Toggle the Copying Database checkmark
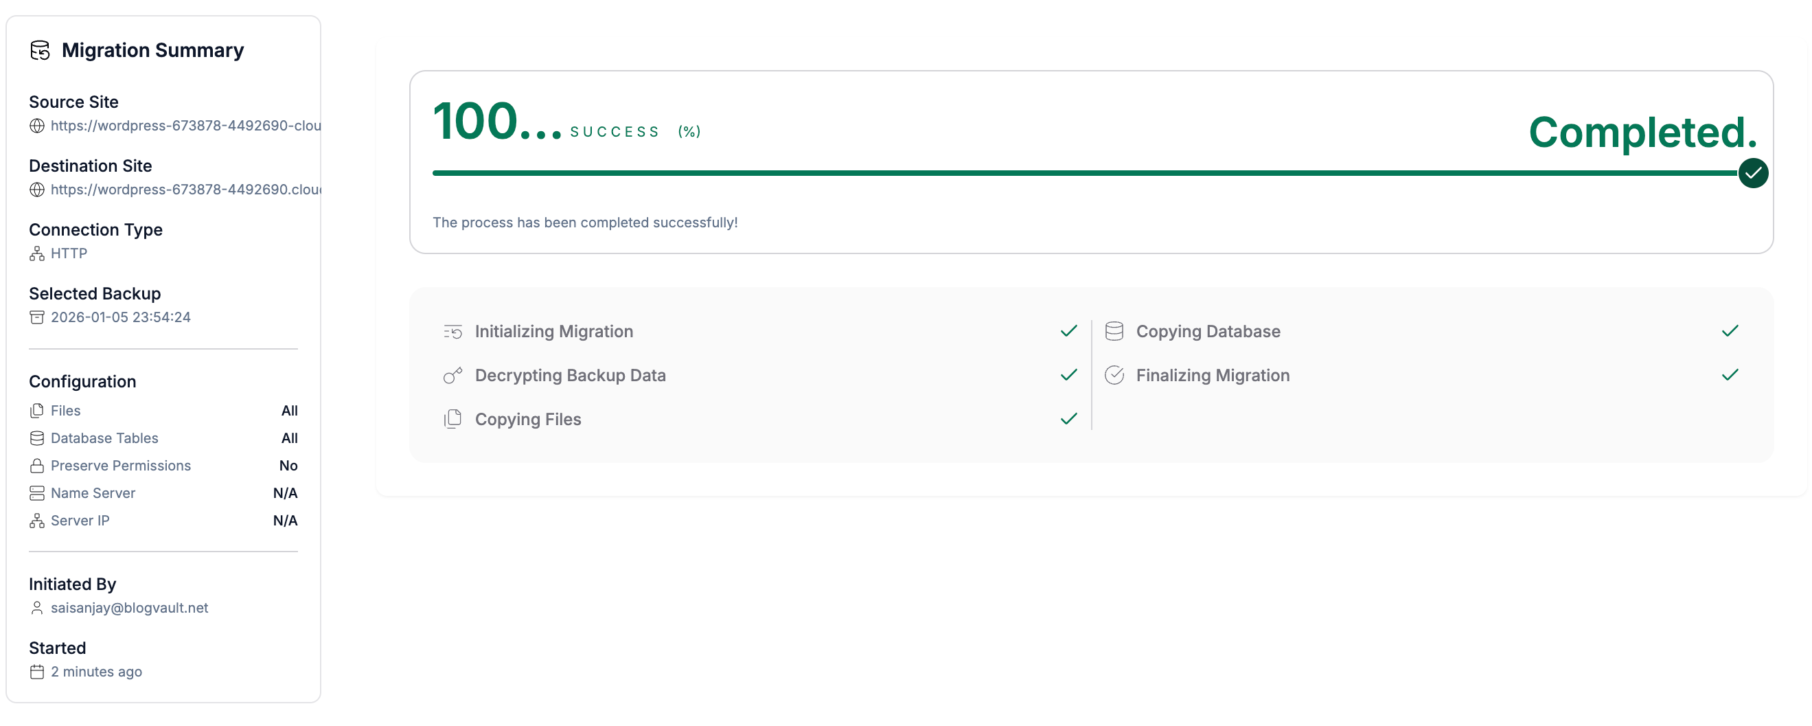This screenshot has width=1812, height=726. point(1730,330)
